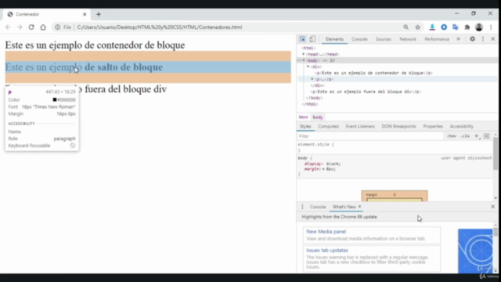View site information for the file URL

click(57, 27)
